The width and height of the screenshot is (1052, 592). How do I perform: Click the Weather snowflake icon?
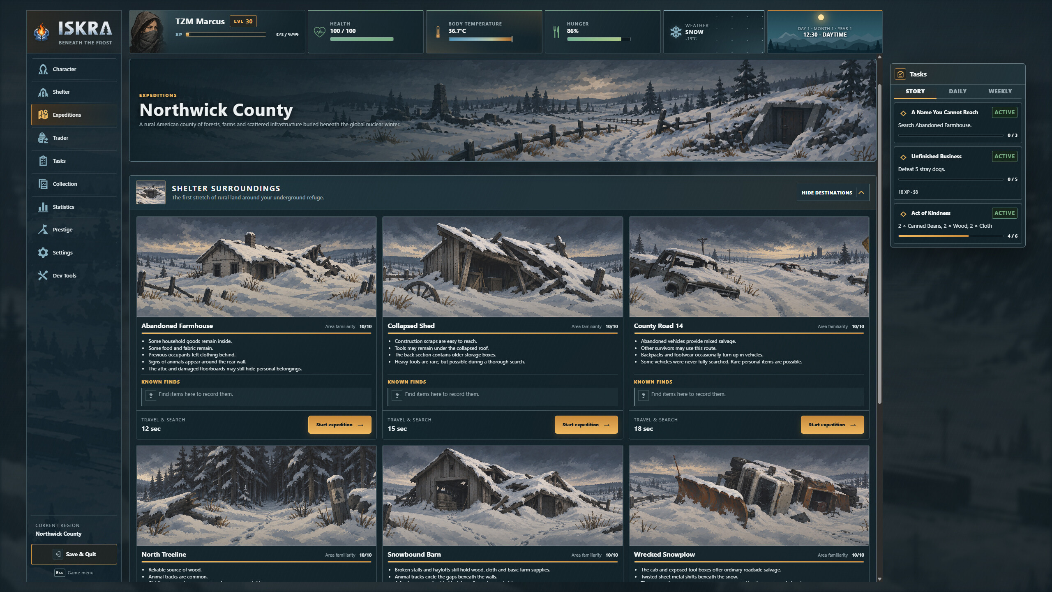pyautogui.click(x=676, y=32)
